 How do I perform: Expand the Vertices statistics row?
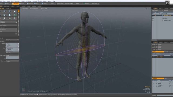[x=157, y=82]
